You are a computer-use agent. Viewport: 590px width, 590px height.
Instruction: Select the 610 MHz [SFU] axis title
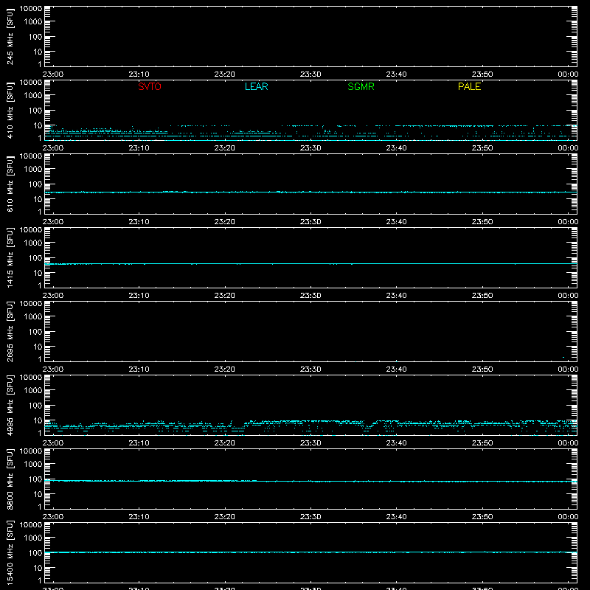tap(10, 184)
